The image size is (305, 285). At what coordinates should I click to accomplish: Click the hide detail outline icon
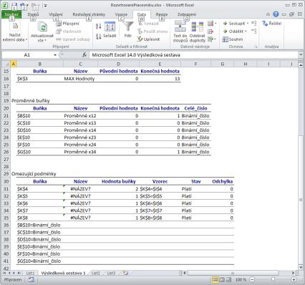tap(254, 32)
